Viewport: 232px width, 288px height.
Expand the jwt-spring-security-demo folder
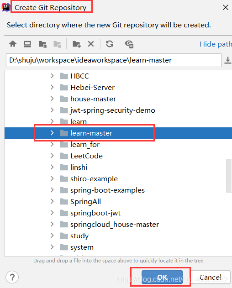pyautogui.click(x=52, y=110)
